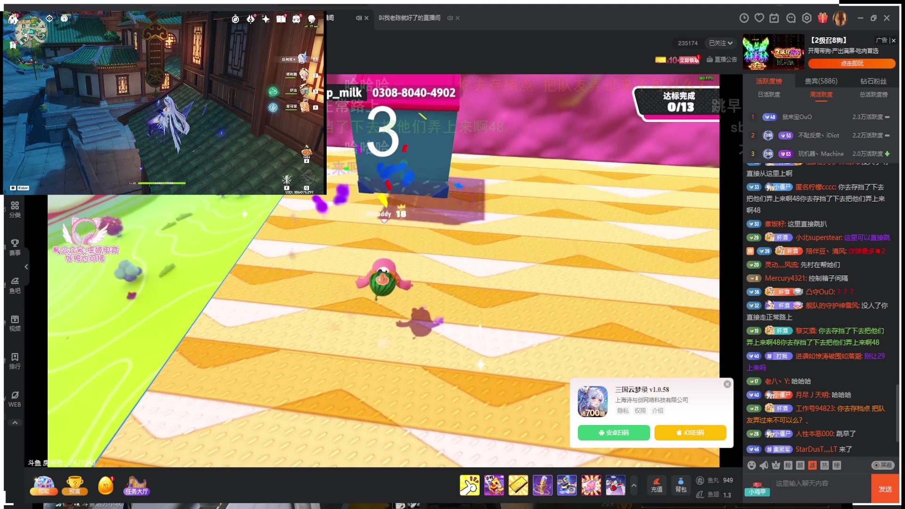Switch to the 叫我老陈就好了的直播间 tab
This screenshot has height=509, width=905.
[x=409, y=18]
